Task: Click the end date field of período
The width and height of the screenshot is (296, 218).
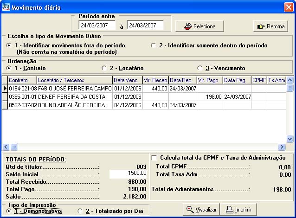Action: tap(145, 25)
